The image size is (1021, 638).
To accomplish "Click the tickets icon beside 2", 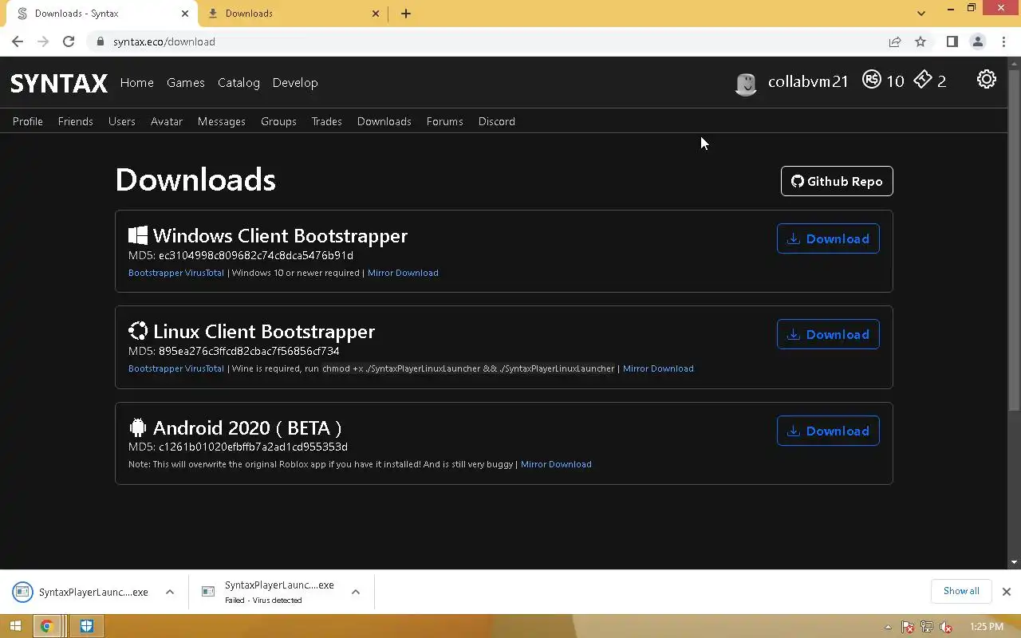I will coord(923,80).
